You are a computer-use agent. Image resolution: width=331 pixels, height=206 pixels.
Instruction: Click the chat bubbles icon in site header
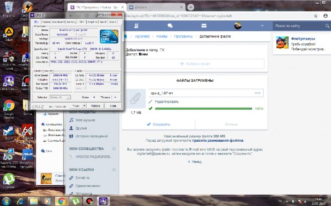tap(170, 26)
